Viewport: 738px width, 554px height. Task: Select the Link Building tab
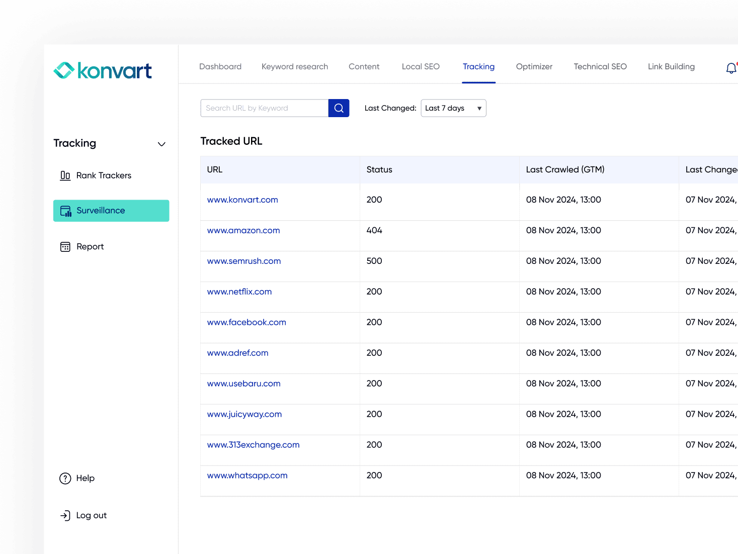click(x=671, y=66)
